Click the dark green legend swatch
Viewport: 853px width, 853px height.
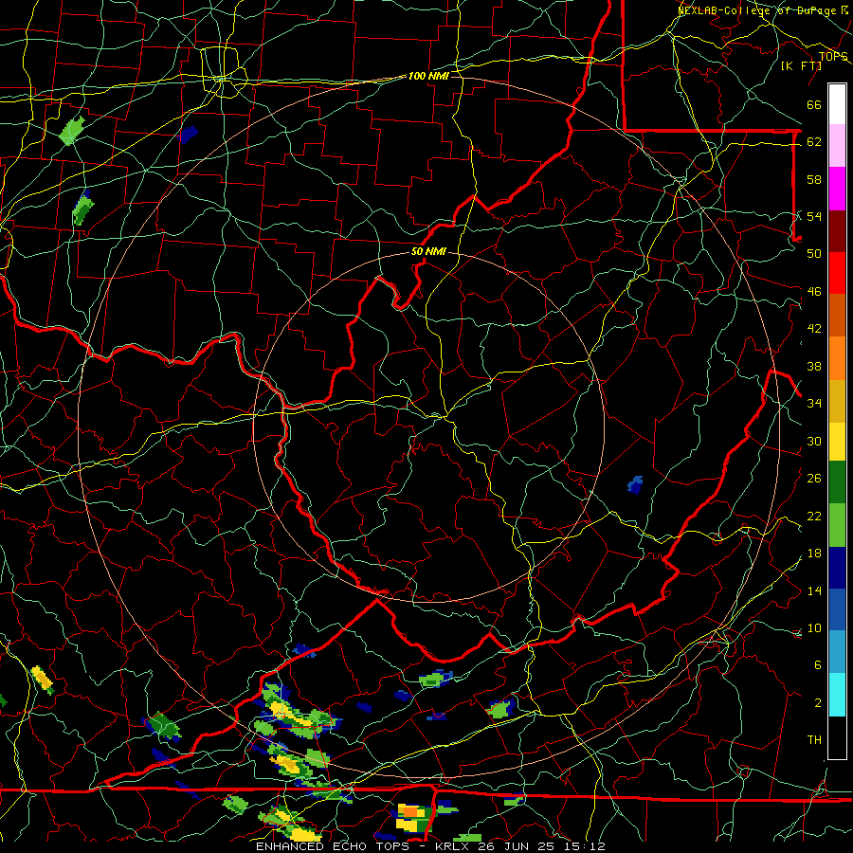click(837, 482)
